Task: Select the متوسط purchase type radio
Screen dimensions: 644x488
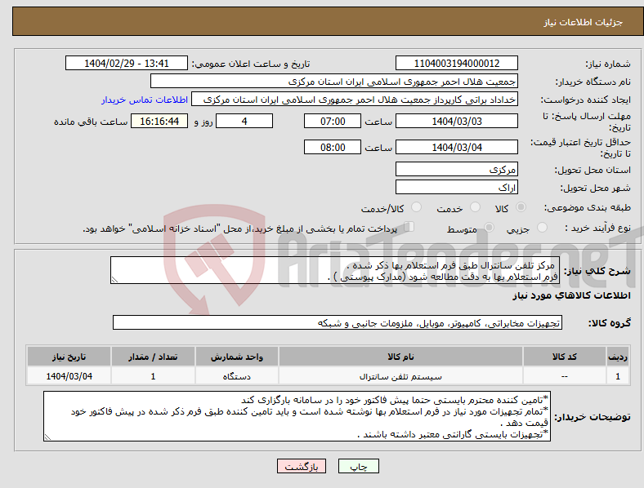Action: (x=489, y=228)
